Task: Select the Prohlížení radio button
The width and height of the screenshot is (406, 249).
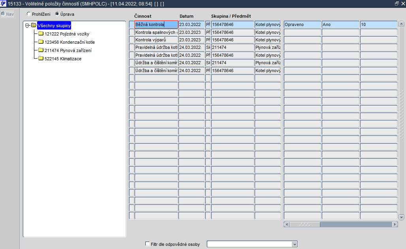Action: (29, 14)
